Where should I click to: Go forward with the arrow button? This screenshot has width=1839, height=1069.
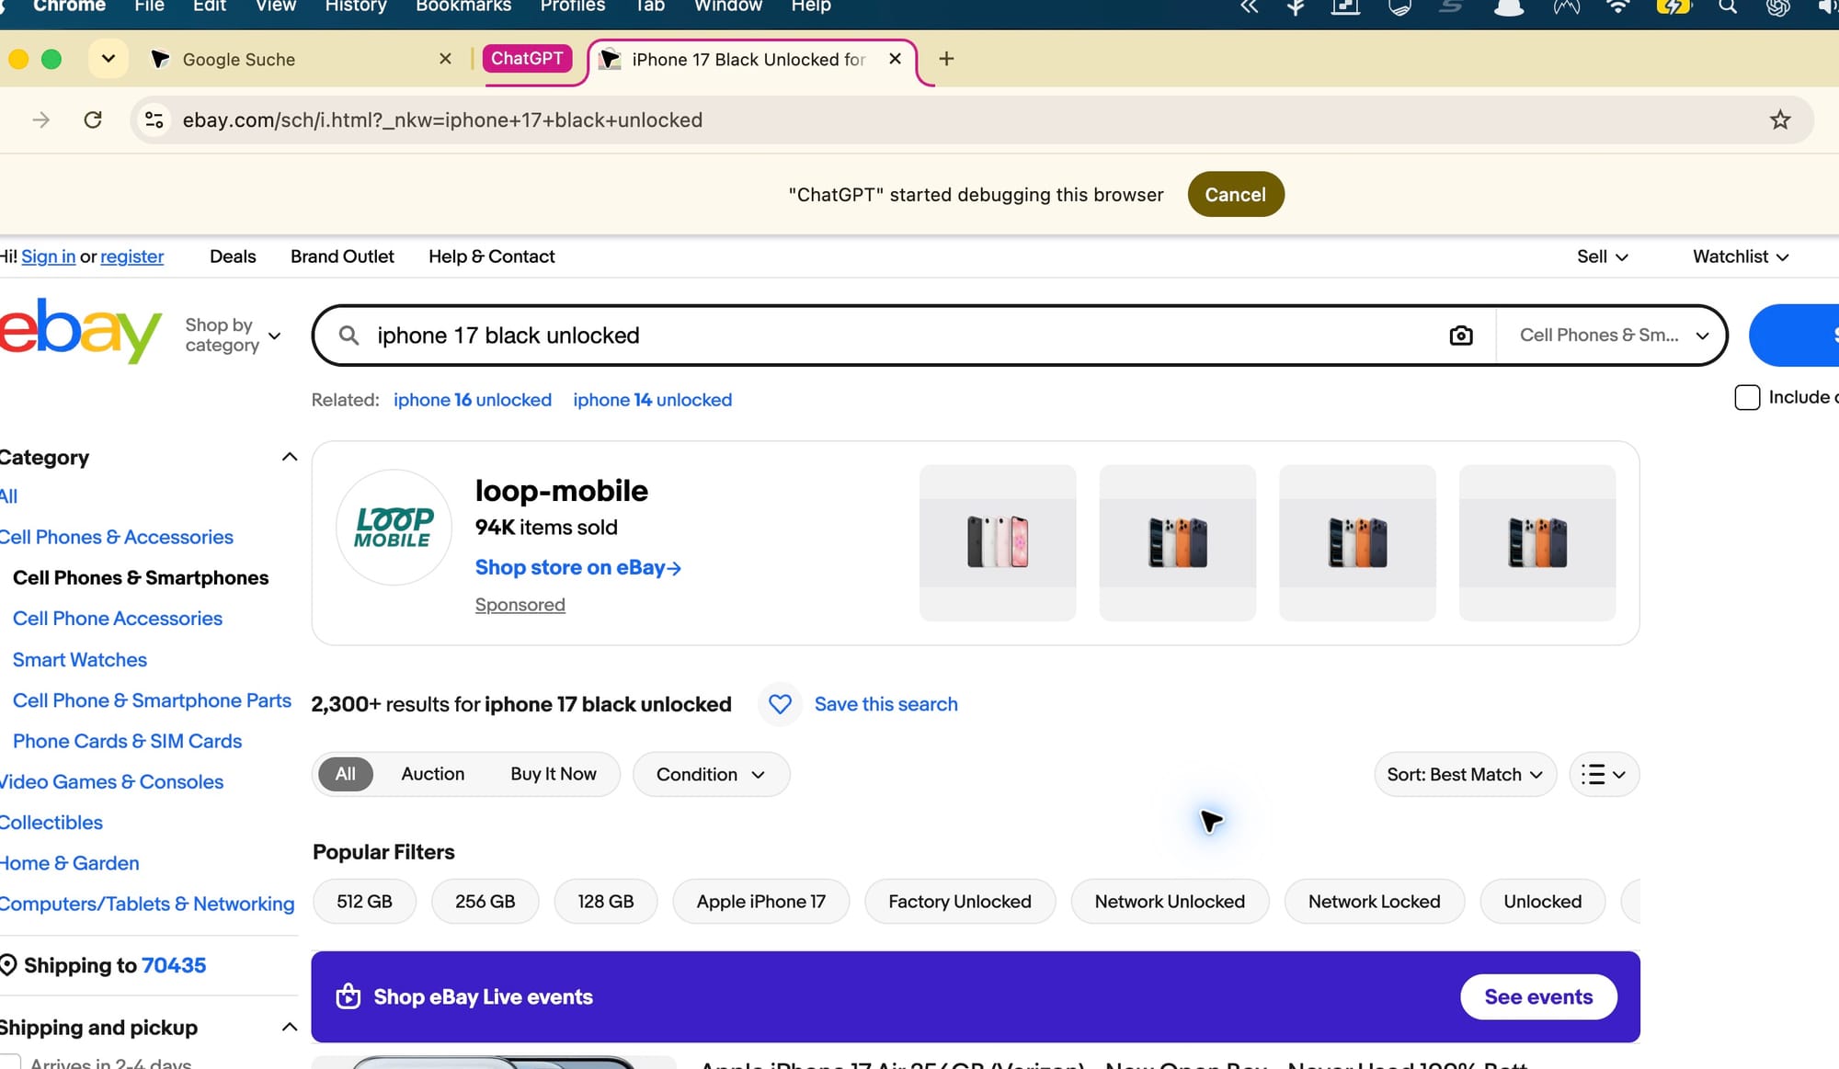41,119
